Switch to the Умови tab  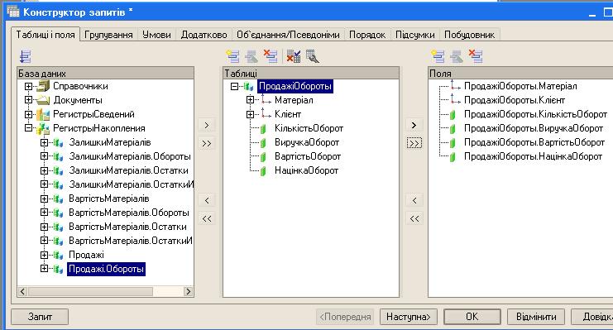(156, 35)
